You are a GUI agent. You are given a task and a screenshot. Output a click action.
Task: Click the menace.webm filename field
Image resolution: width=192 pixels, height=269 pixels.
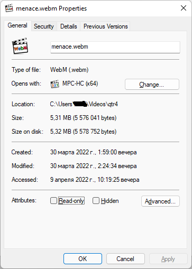(x=115, y=47)
